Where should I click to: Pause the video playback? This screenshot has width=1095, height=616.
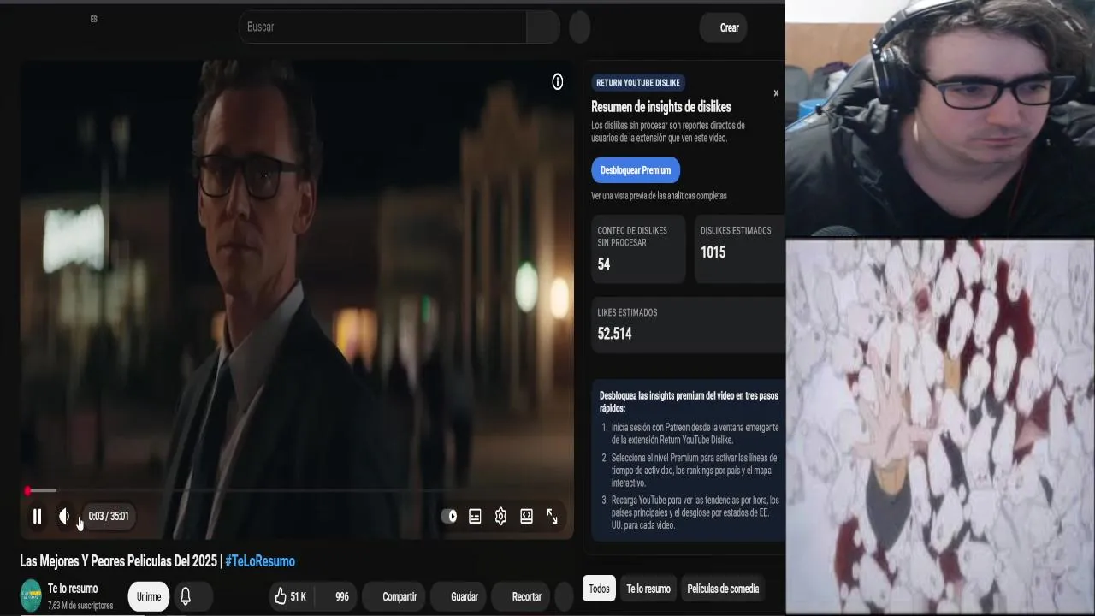(37, 516)
